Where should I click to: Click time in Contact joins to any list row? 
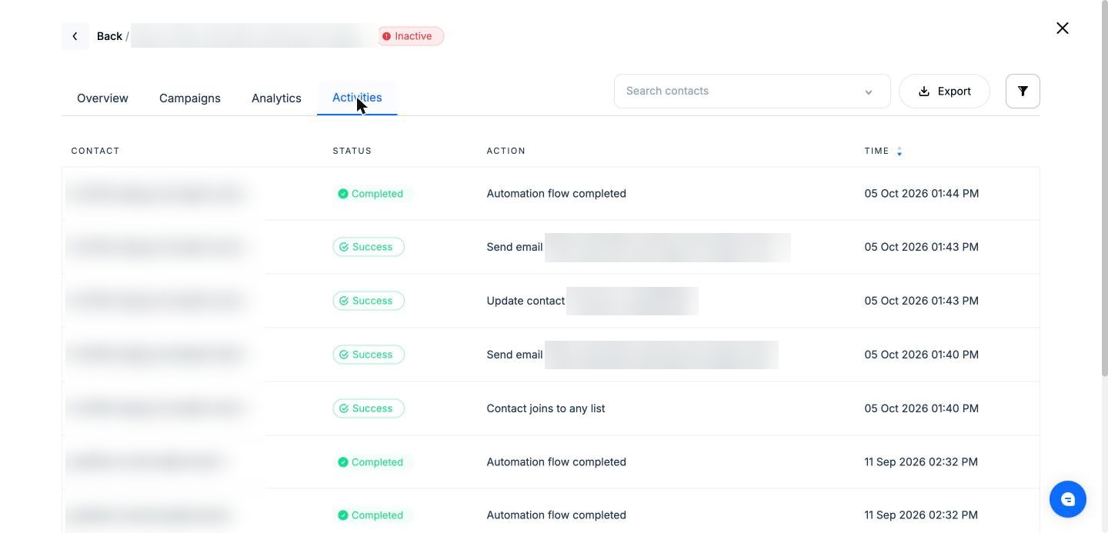pyautogui.click(x=922, y=408)
